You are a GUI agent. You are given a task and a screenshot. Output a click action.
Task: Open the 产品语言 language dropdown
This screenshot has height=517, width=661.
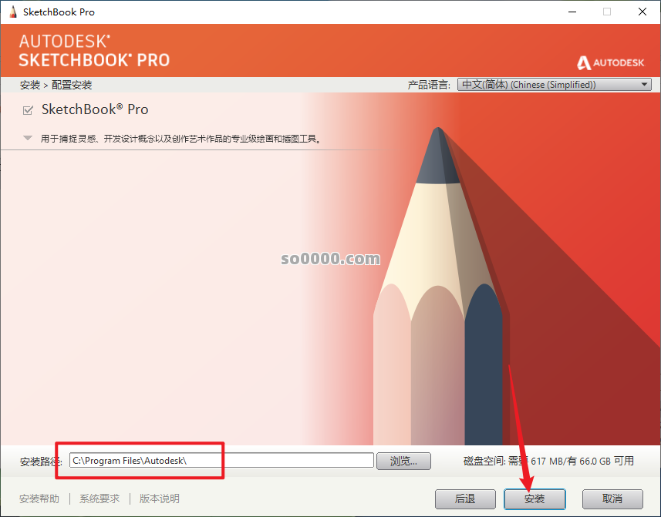click(x=555, y=85)
